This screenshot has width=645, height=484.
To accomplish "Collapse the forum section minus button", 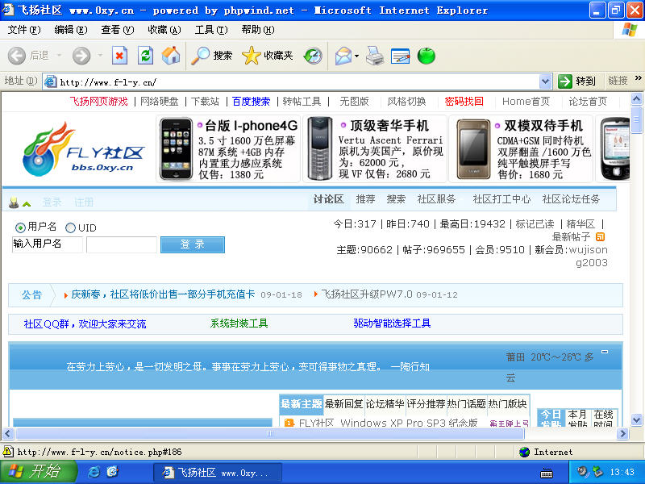I will tap(605, 352).
